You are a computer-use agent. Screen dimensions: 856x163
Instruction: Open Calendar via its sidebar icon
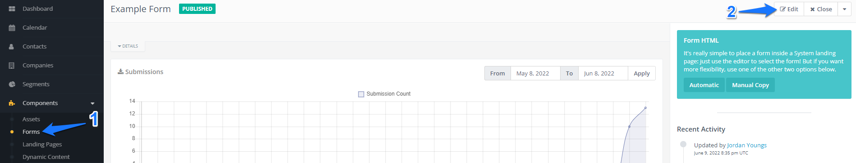tap(12, 27)
